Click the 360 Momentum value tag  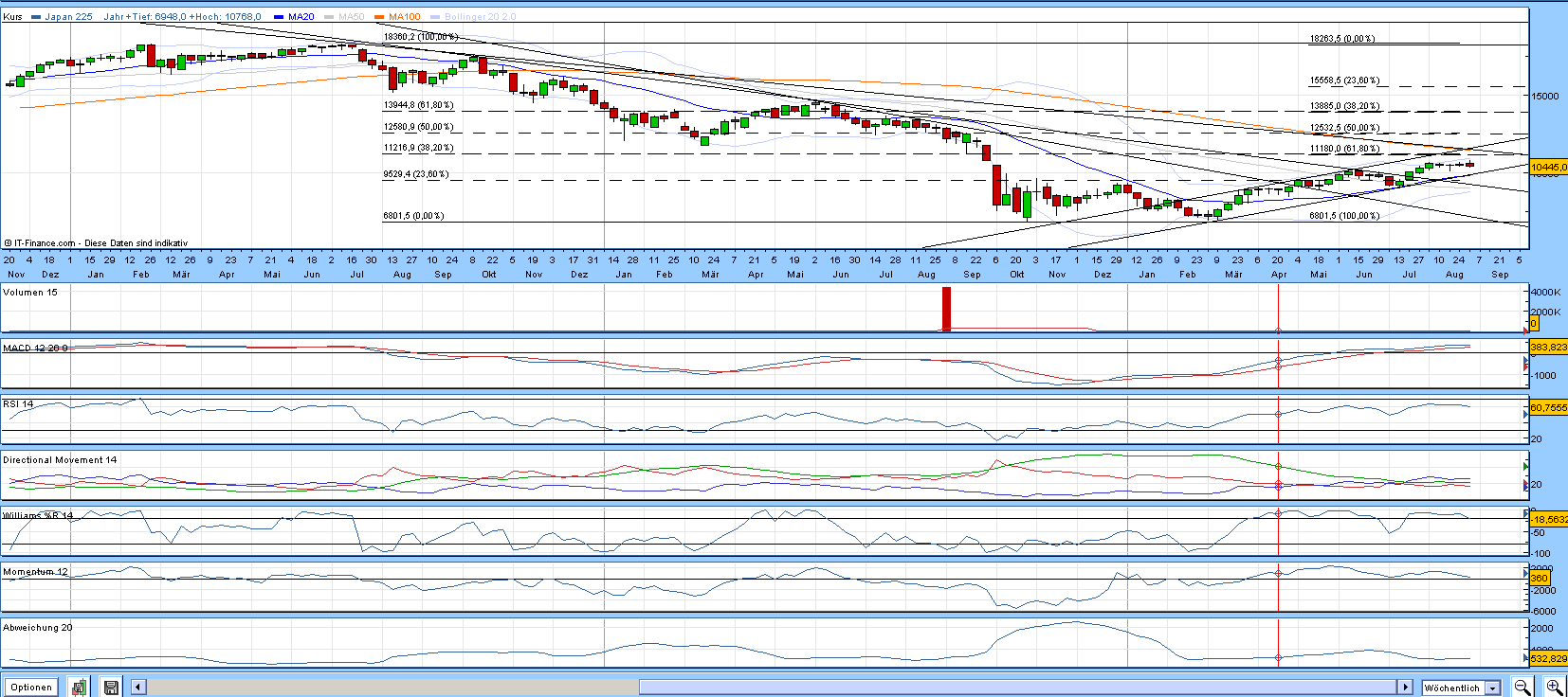(x=1540, y=578)
